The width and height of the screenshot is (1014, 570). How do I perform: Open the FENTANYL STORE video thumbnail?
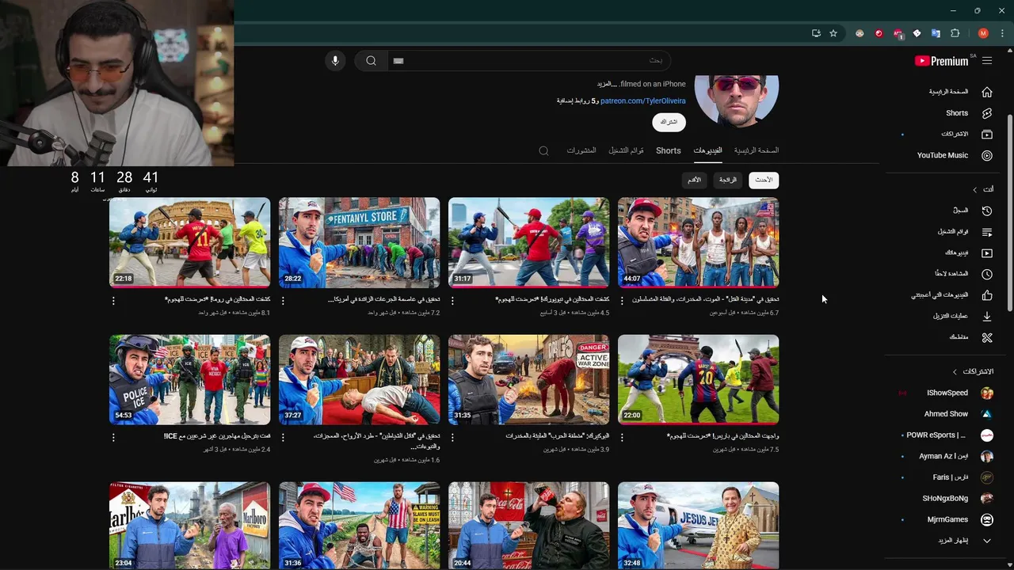click(359, 243)
